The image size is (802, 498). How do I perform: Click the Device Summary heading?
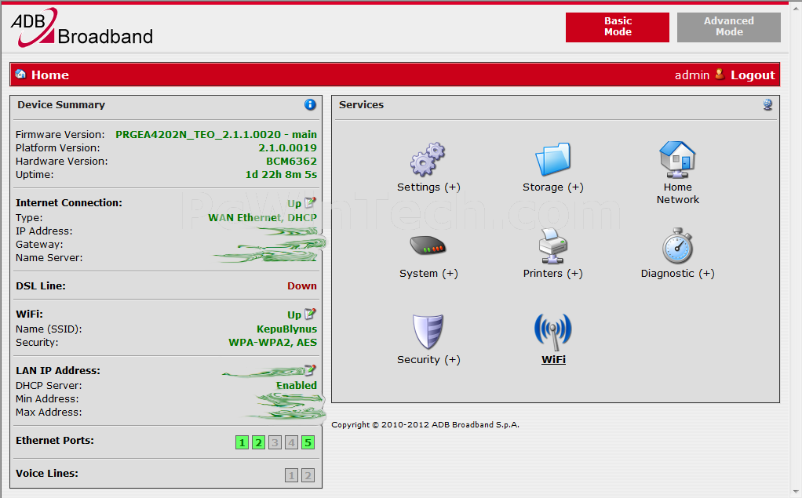(61, 105)
